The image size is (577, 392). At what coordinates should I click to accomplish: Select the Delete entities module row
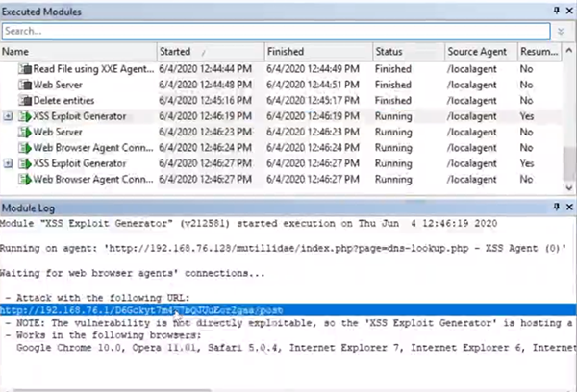pos(281,100)
